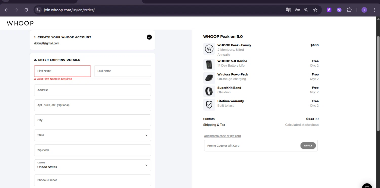This screenshot has height=188, width=380.
Task: Open the Chrome profile avatar
Action: pos(364,10)
